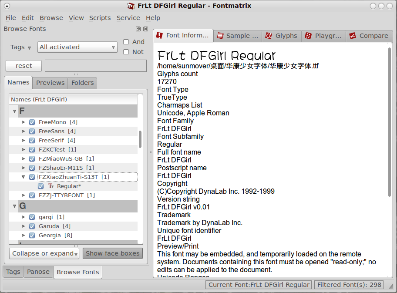Close the Browse Fonts dock panel
The image size is (397, 293).
pyautogui.click(x=145, y=29)
